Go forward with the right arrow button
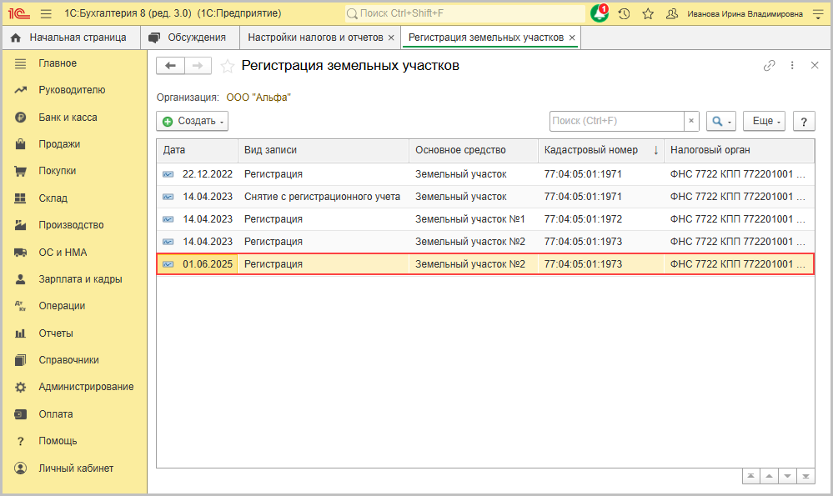 tap(198, 65)
